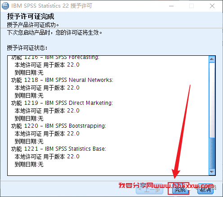Click '本地许可证 用于版本 22.0' under Direct Marketing

(x=47, y=111)
